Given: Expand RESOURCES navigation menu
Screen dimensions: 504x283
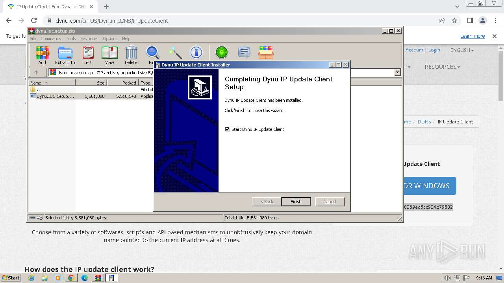Looking at the screenshot, I should tap(442, 67).
